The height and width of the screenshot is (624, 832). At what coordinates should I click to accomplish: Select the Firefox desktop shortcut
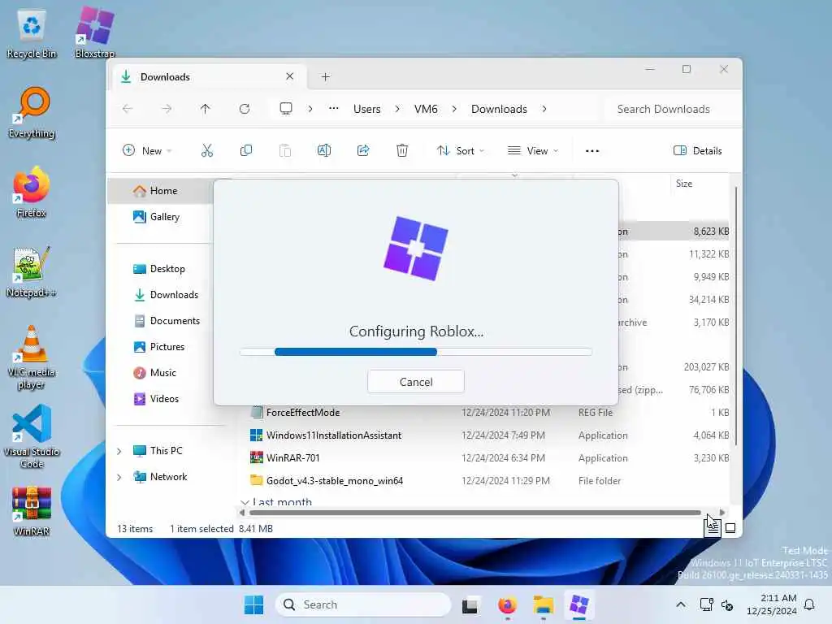pos(32,192)
